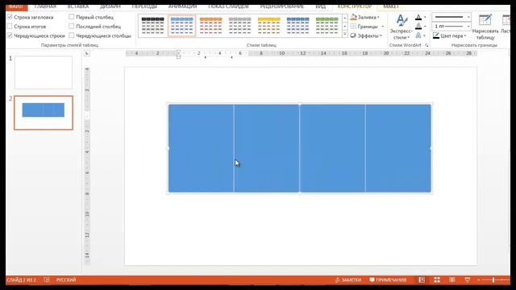Click the Цвет пера pen color icon

click(436, 35)
